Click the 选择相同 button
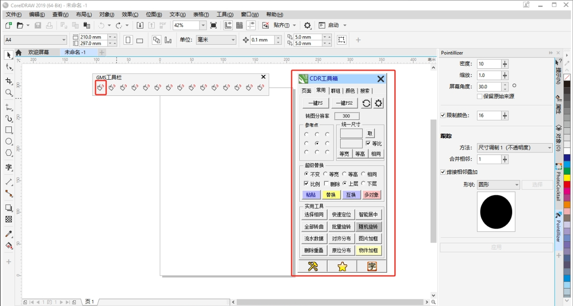The width and height of the screenshot is (573, 306). (314, 215)
